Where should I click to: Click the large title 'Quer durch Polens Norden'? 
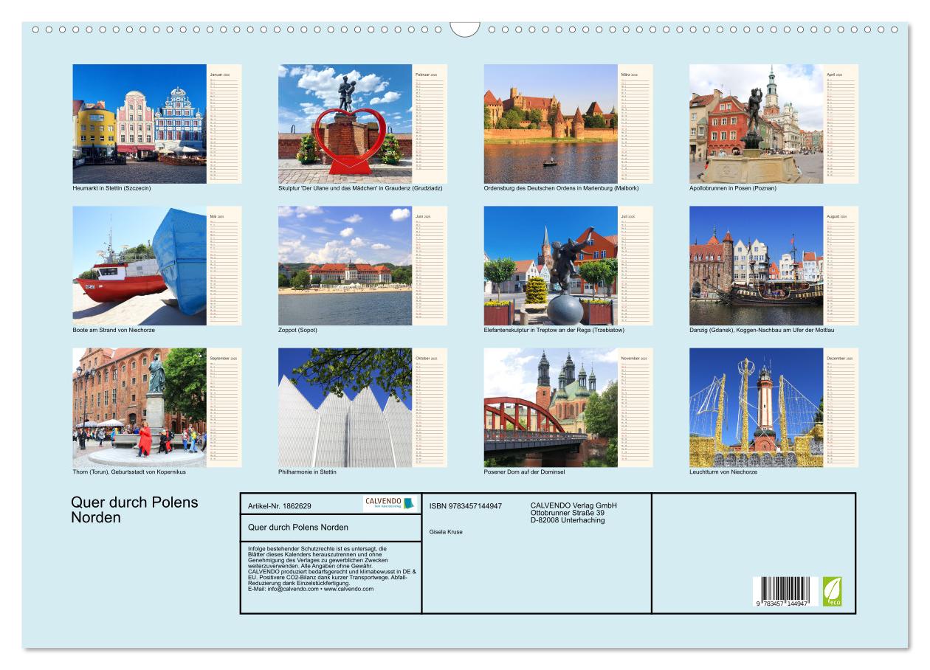pos(134,509)
